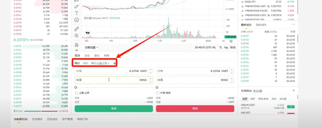Collapse the 市场异动 panel with double chevron

294,91
